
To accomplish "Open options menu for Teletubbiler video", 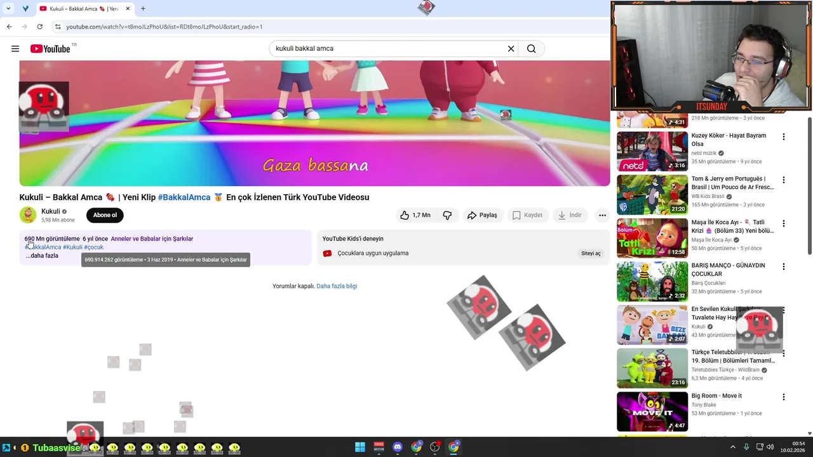I will tap(783, 354).
